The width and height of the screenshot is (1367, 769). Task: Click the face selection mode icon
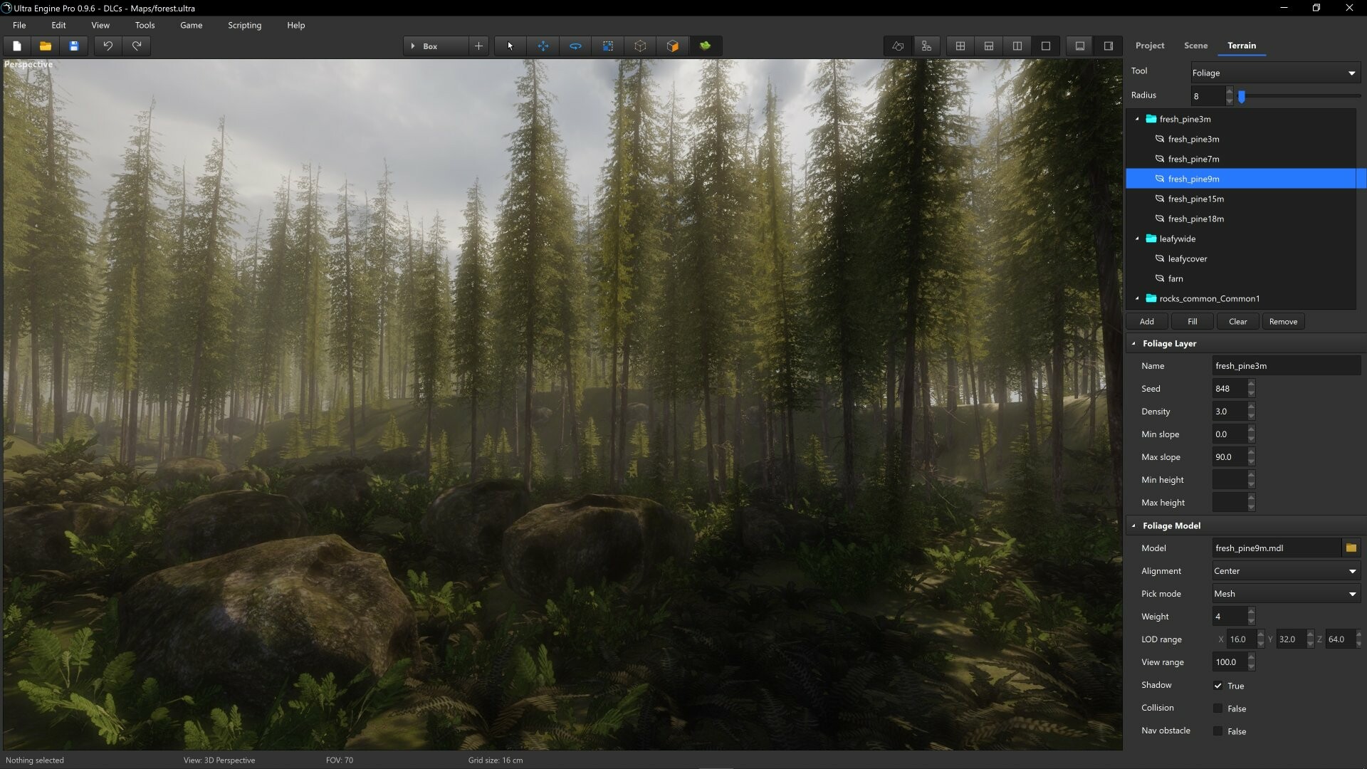[x=672, y=46]
